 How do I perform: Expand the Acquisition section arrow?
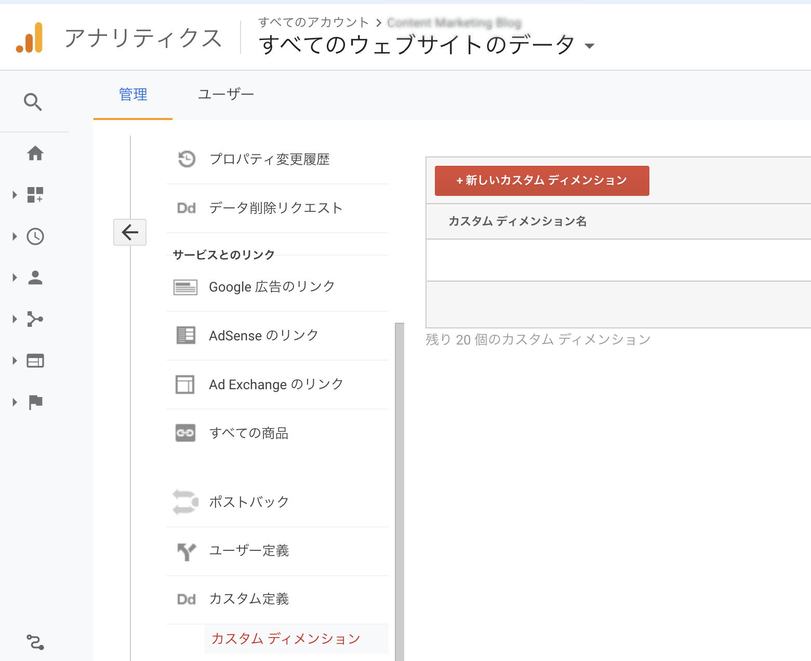[x=15, y=319]
